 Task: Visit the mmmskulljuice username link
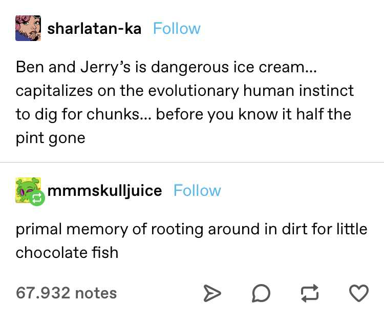pos(104,191)
